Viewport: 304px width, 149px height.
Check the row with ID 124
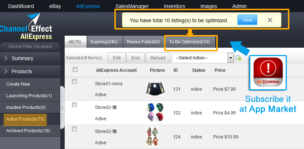(x=74, y=129)
